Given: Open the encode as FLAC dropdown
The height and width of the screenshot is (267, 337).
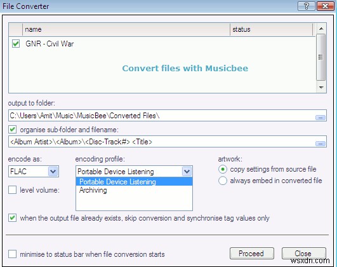Looking at the screenshot, I should [53, 172].
